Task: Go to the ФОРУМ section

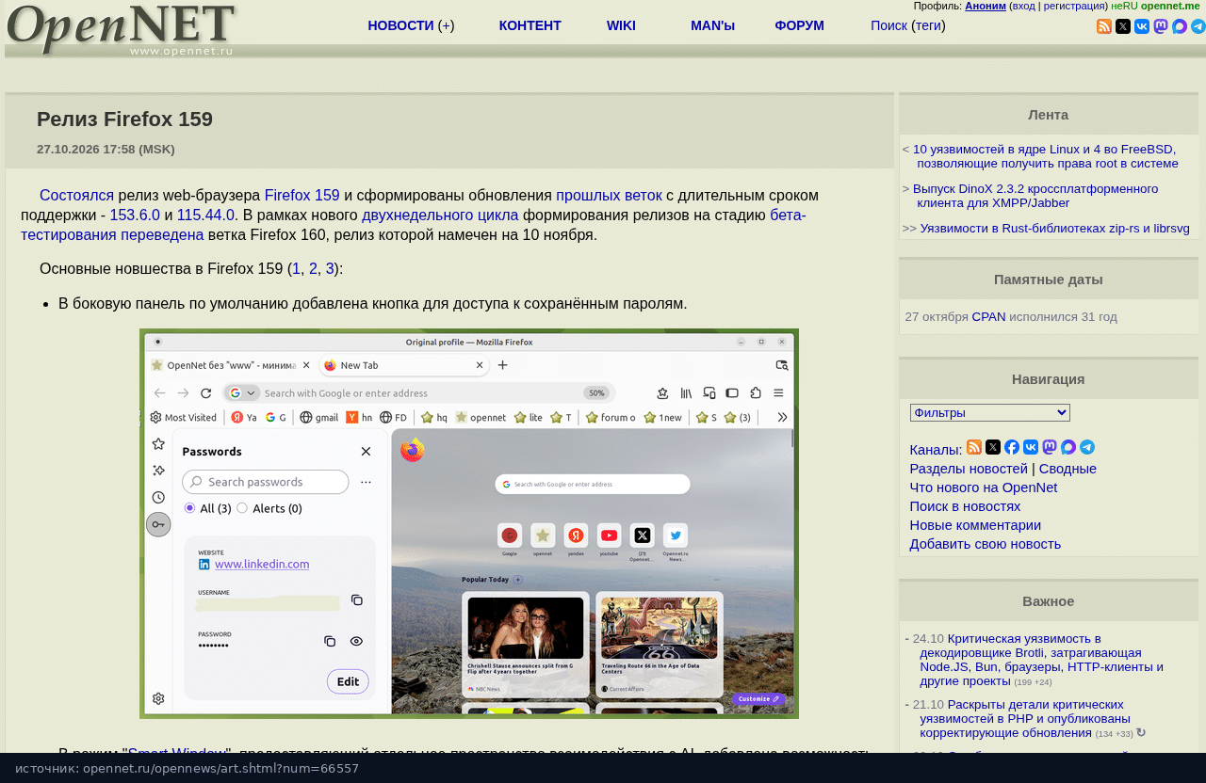Action: pos(799,25)
